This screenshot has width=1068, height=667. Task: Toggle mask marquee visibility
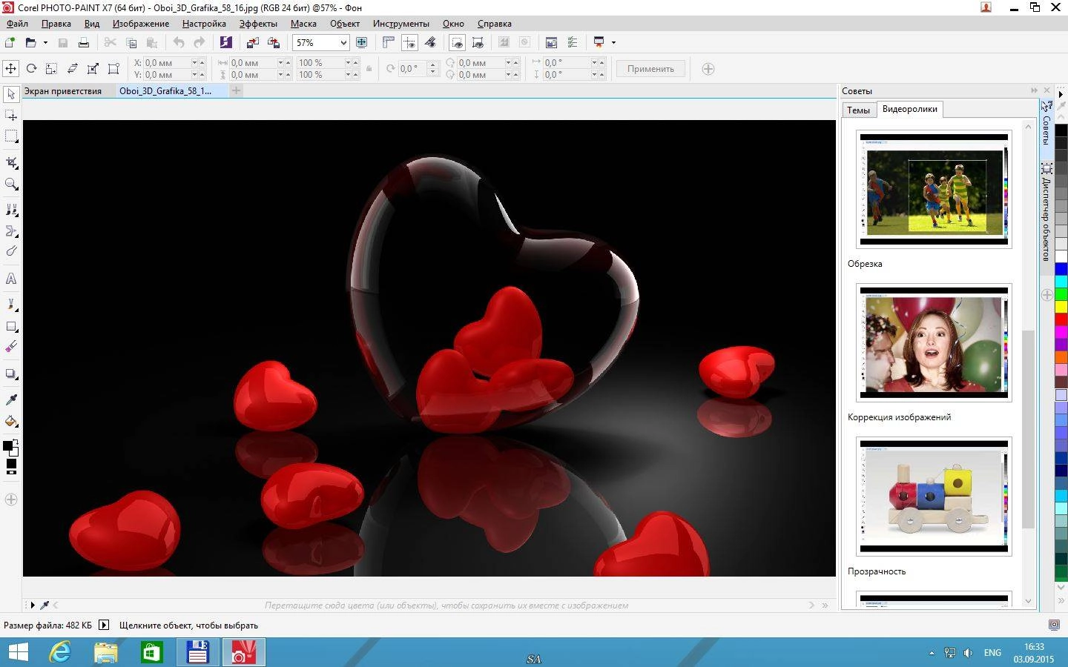click(458, 42)
